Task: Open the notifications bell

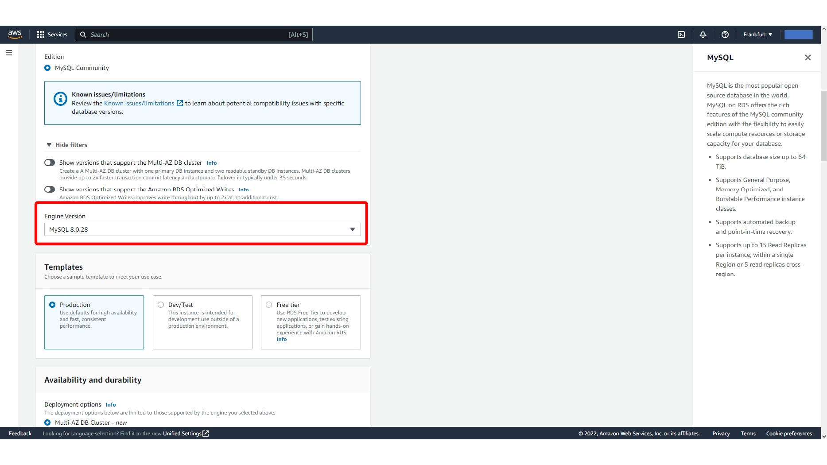Action: tap(703, 35)
